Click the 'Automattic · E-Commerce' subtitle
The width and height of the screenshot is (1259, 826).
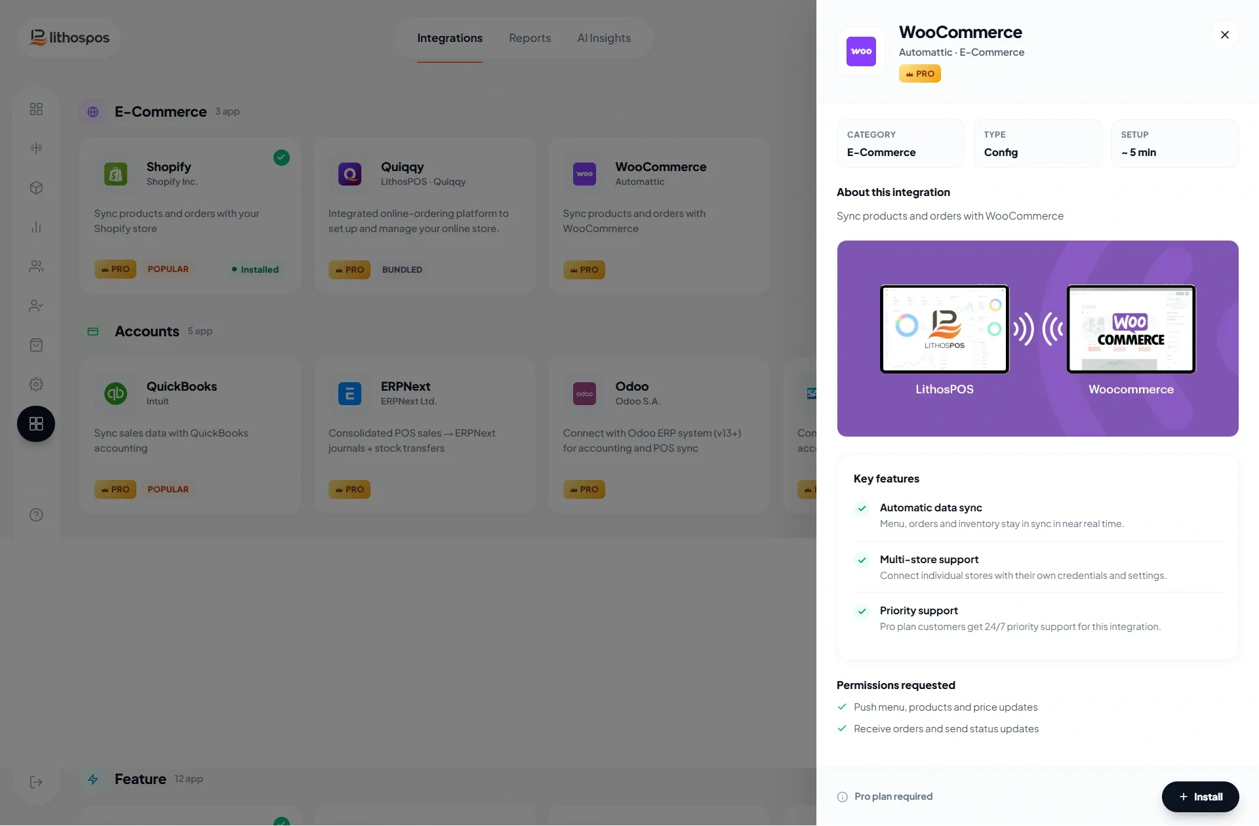[961, 52]
